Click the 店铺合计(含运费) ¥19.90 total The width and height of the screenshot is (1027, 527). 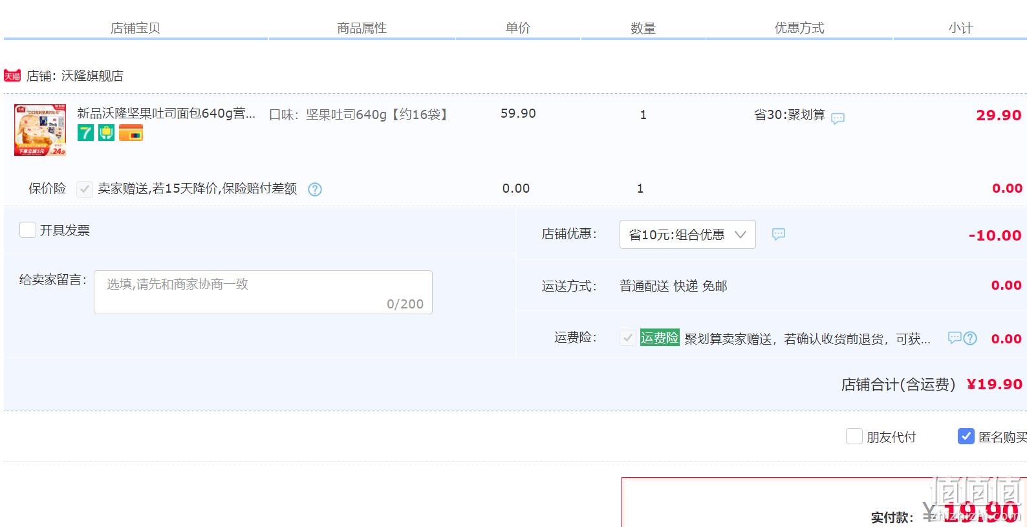931,384
